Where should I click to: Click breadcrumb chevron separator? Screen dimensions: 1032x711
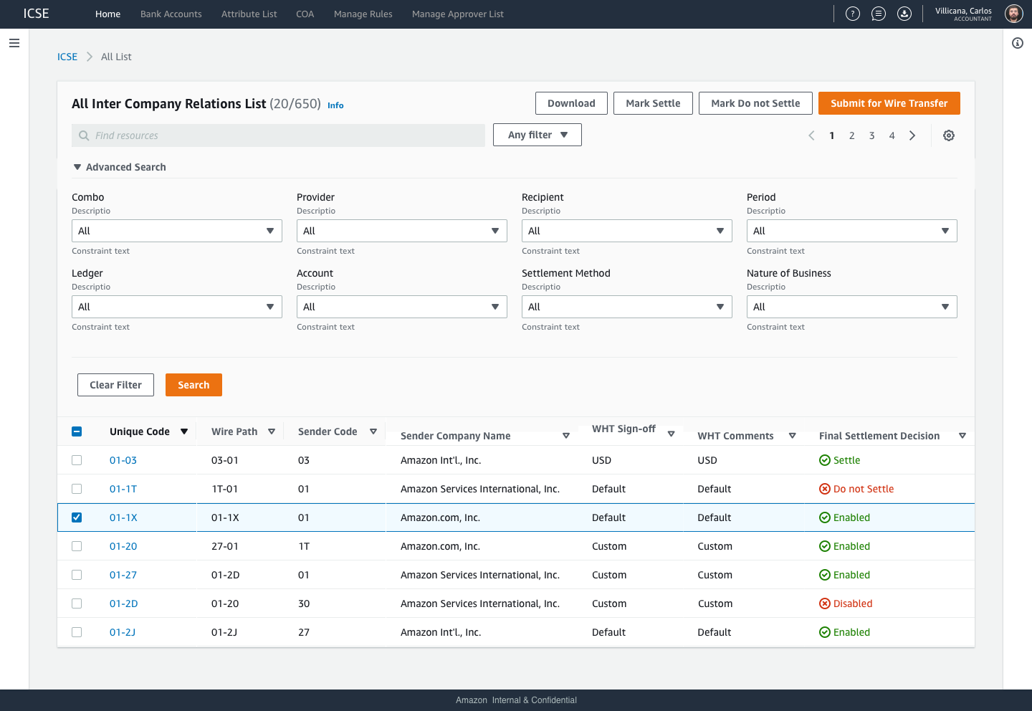90,57
